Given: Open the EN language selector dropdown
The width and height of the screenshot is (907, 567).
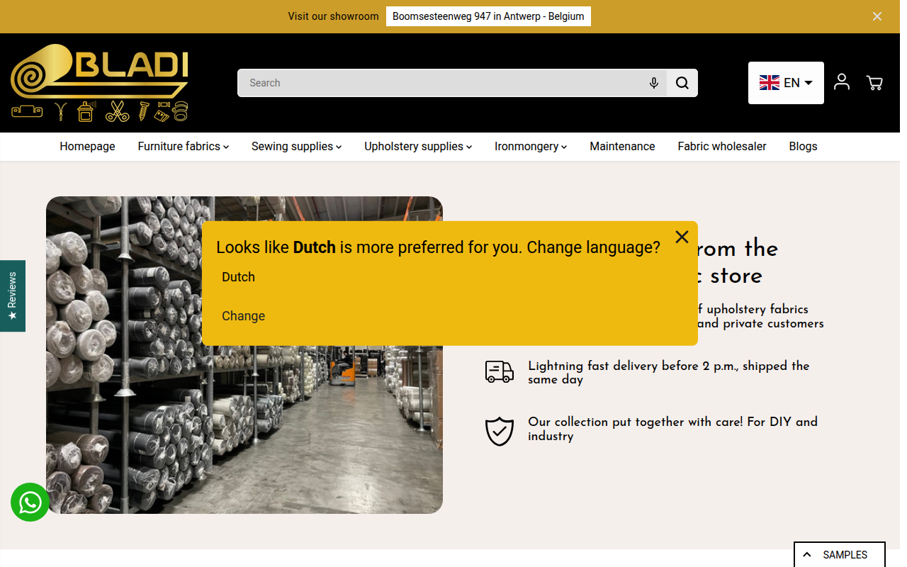Looking at the screenshot, I should [786, 83].
